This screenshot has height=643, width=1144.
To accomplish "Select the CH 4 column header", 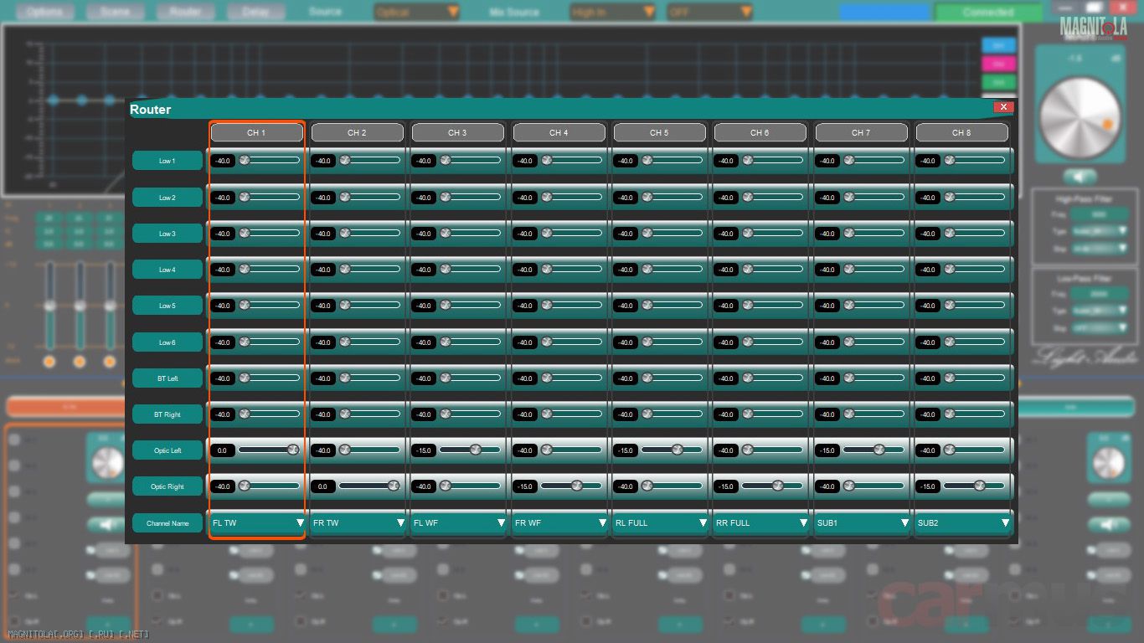I will coord(559,132).
